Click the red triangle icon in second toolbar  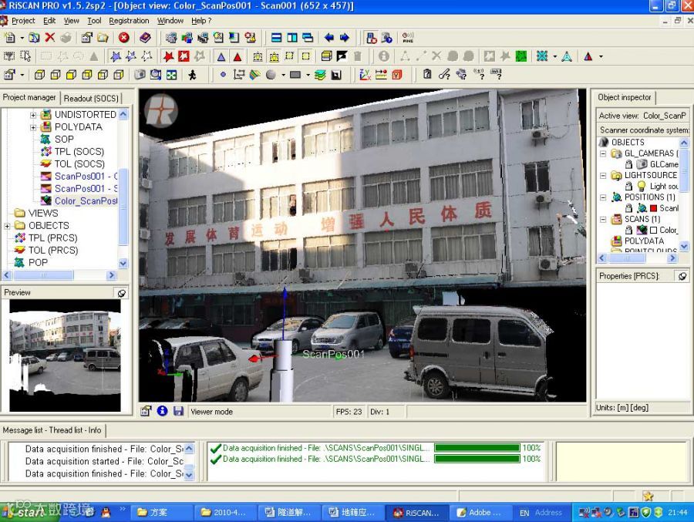click(x=238, y=56)
